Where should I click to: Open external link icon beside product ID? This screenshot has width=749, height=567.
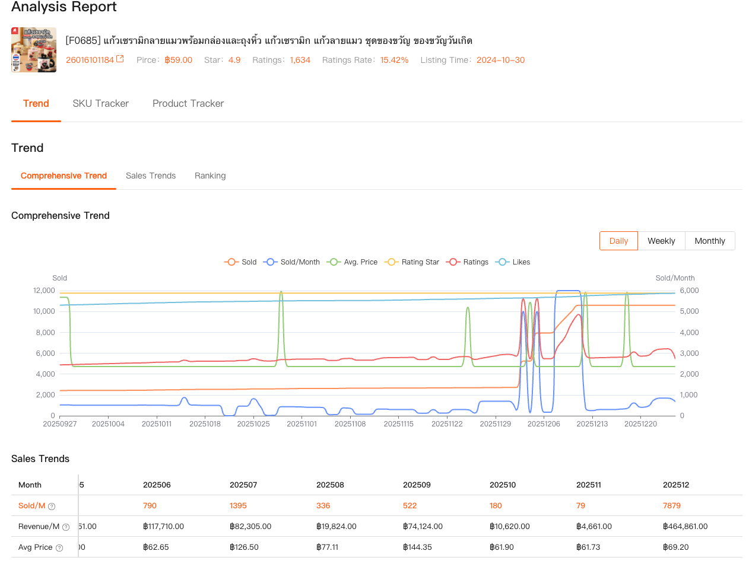click(120, 59)
